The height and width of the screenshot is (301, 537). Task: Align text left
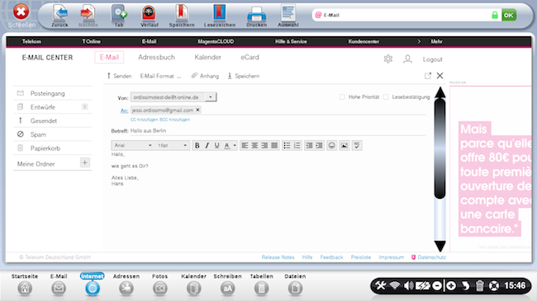click(245, 145)
